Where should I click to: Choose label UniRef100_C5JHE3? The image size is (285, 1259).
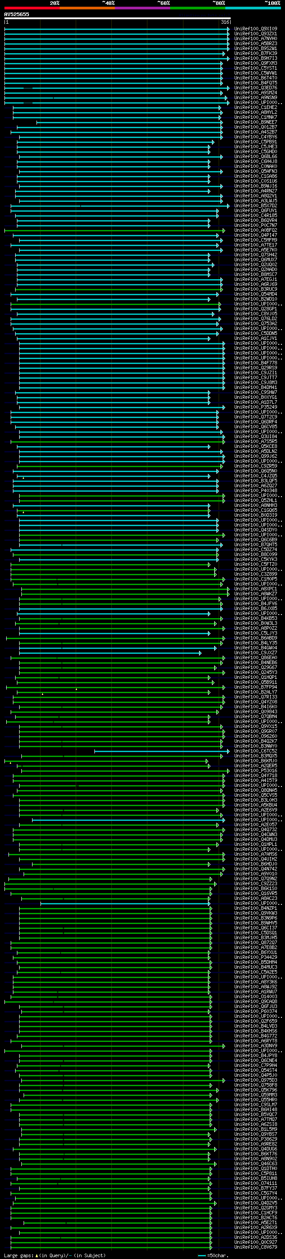[256, 146]
